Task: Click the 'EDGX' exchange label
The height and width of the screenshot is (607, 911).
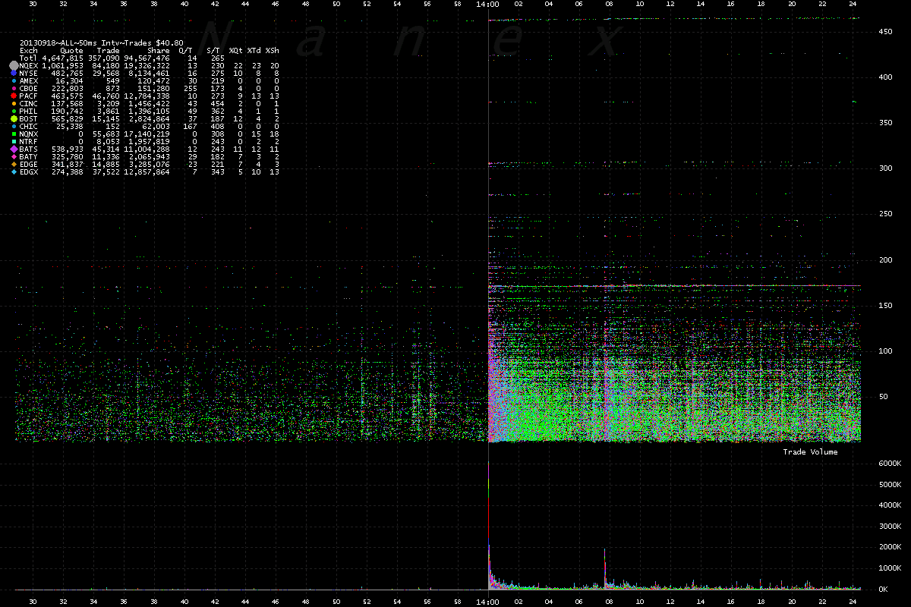Action: (29, 171)
